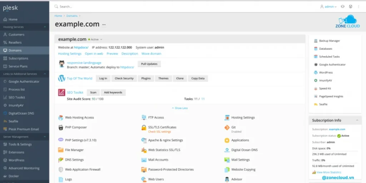Open the Password-Protected Directories icon
This screenshot has width=366, height=183.
(144, 170)
